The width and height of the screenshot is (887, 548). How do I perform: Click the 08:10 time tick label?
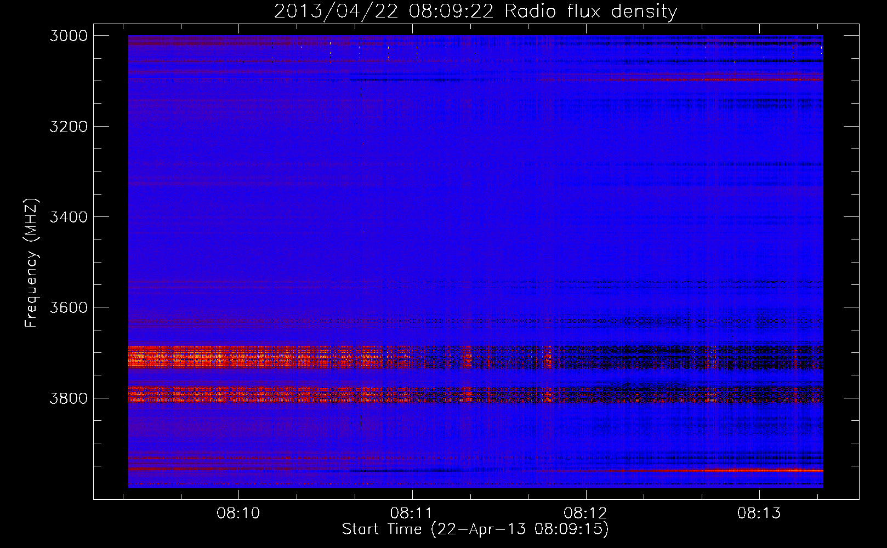pyautogui.click(x=238, y=513)
